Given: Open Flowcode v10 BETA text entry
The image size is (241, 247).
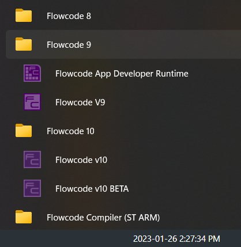Looking at the screenshot, I should [x=92, y=189].
